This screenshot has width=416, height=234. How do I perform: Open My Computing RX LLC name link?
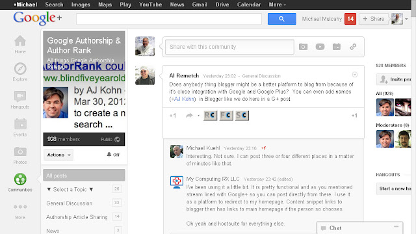pos(213,179)
